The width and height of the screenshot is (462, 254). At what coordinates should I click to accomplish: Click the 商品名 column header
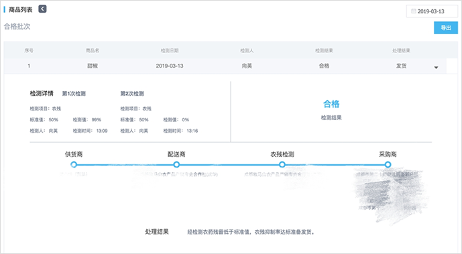coord(93,51)
